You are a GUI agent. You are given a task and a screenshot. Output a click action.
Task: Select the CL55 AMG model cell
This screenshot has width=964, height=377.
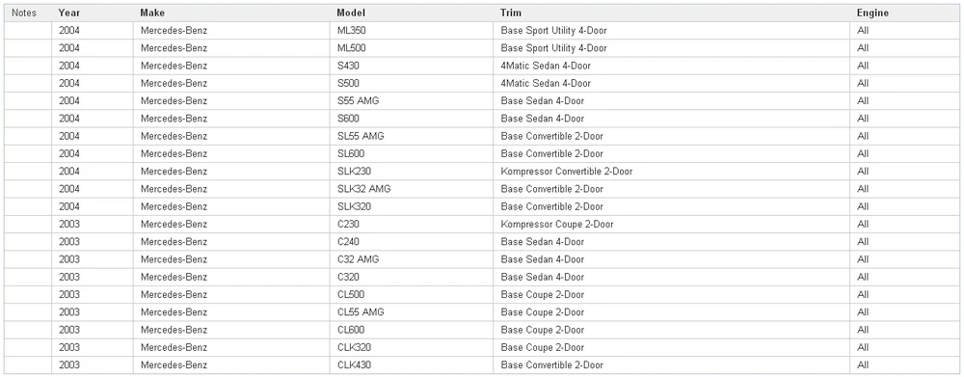pos(412,312)
